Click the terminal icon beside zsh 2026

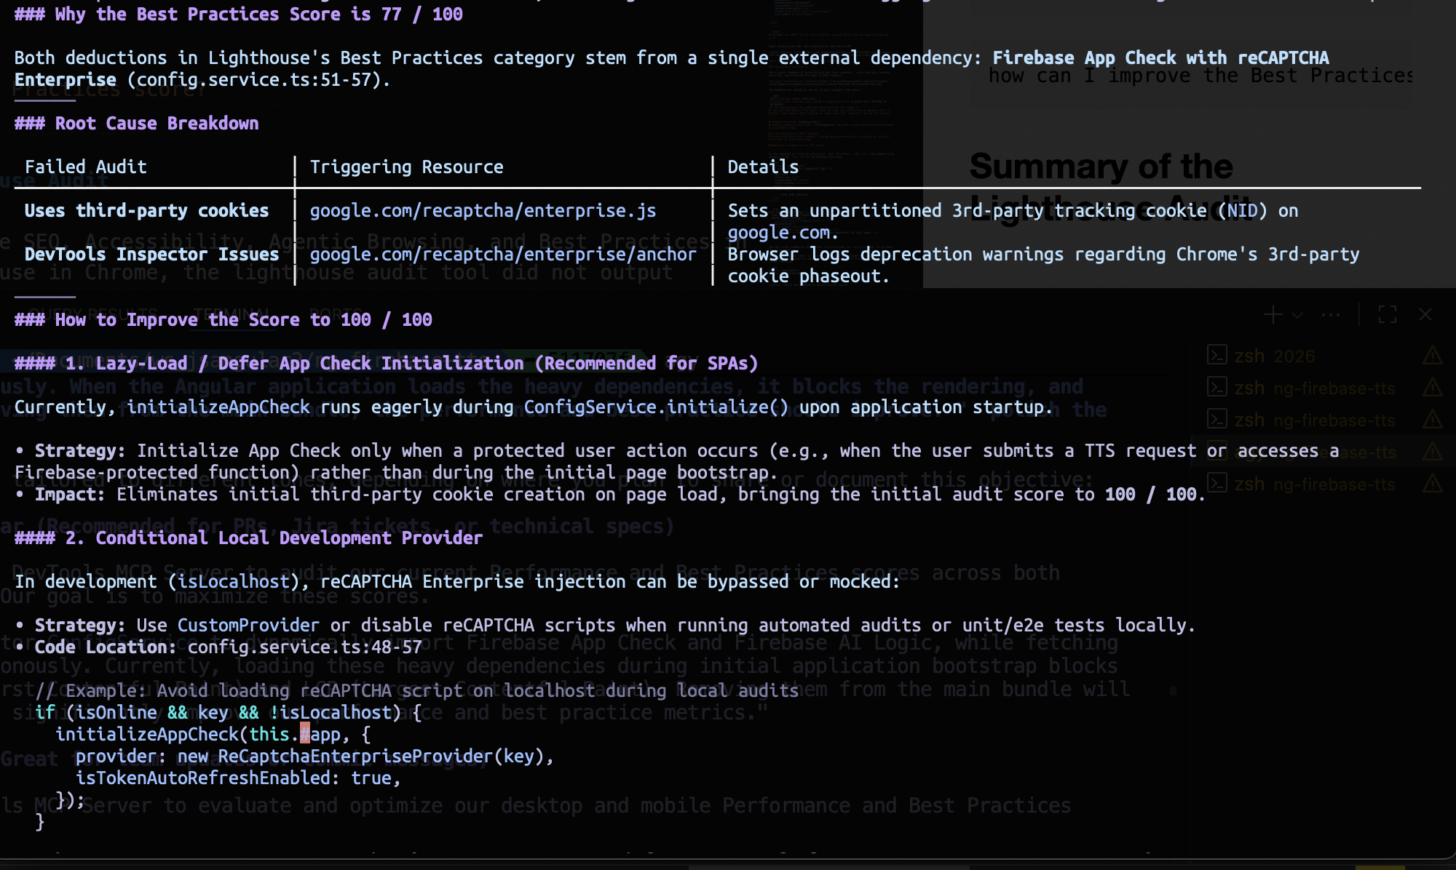pyautogui.click(x=1217, y=355)
